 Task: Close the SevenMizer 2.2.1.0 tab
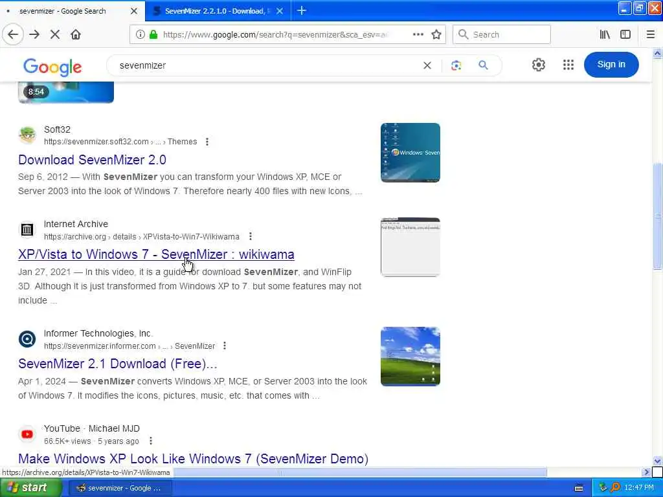tap(280, 11)
